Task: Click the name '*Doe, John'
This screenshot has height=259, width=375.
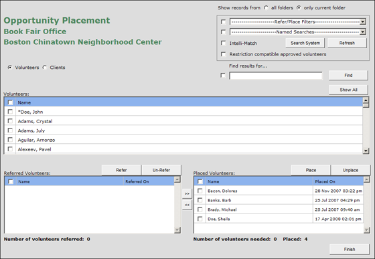Action: (x=30, y=112)
